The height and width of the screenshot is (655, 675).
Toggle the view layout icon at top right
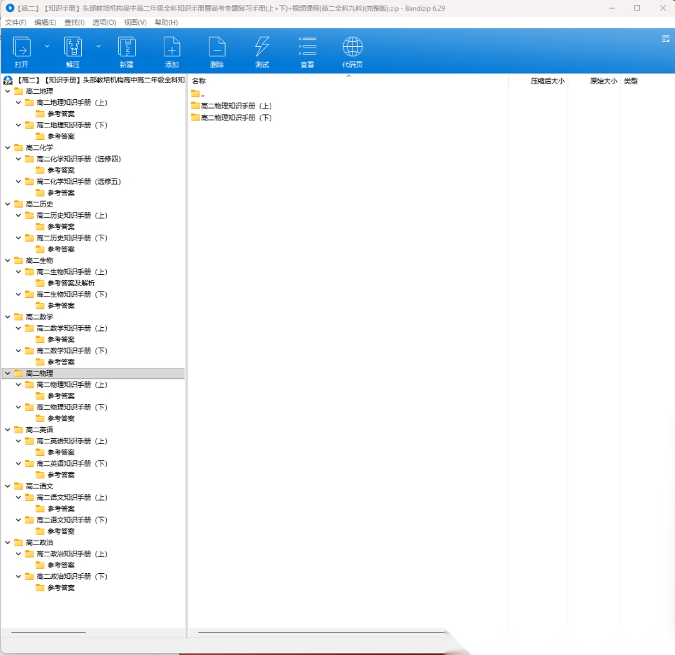[x=666, y=38]
